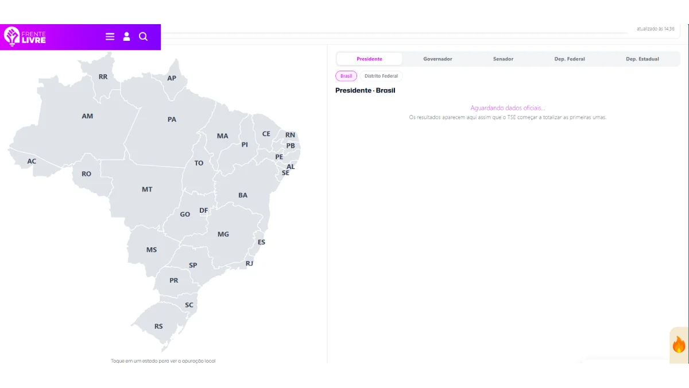Click the RJ label on the map

pyautogui.click(x=249, y=263)
